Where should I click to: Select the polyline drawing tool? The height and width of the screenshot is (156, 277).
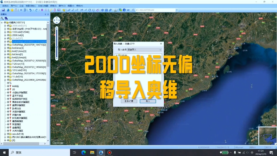coord(69,10)
